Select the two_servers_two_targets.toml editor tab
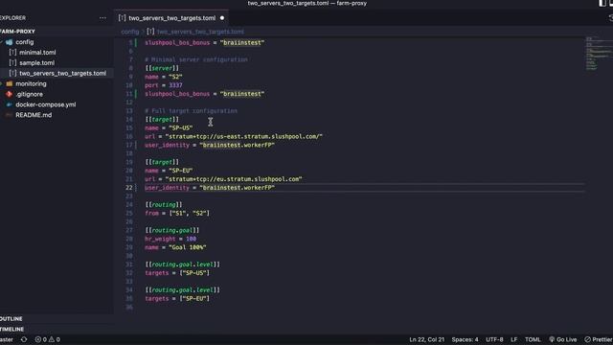Viewport: 613px width, 345px height. [x=171, y=18]
